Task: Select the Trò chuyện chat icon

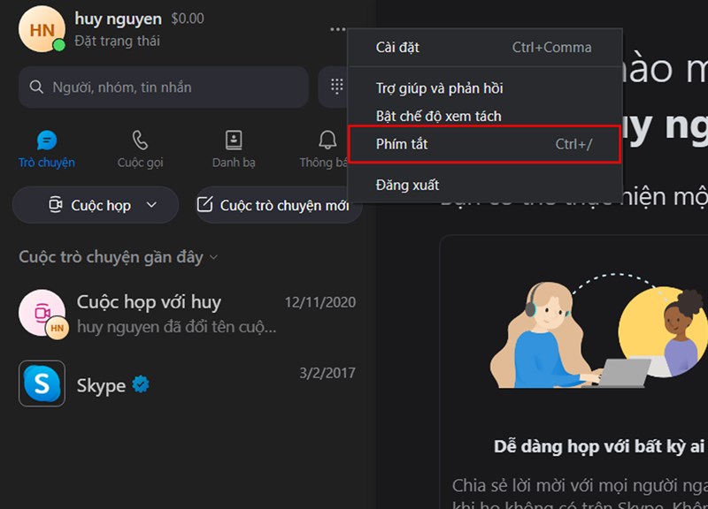Action: (x=46, y=140)
